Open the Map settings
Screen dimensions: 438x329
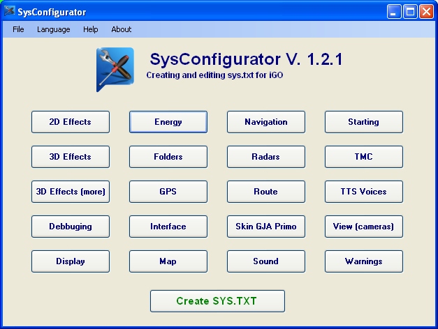(168, 261)
